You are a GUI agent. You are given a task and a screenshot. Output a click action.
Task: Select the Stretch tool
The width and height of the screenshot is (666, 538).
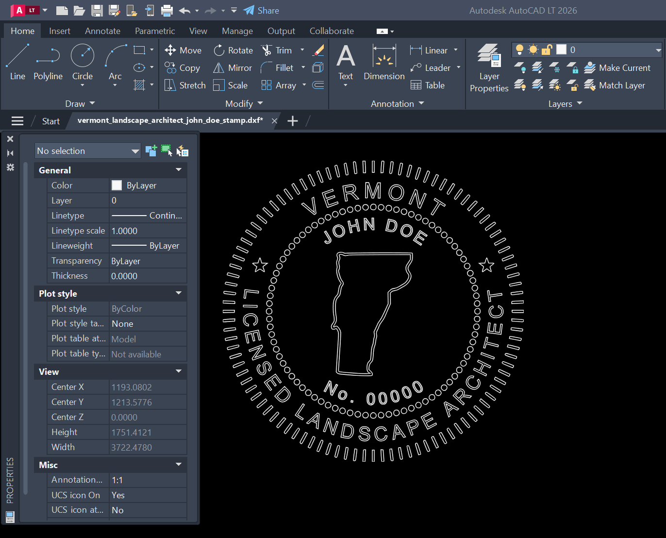185,85
